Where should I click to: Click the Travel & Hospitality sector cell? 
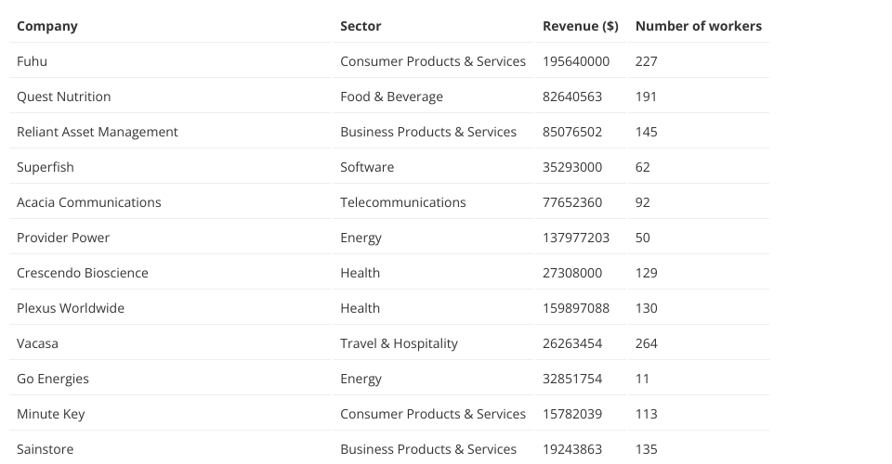tap(399, 343)
